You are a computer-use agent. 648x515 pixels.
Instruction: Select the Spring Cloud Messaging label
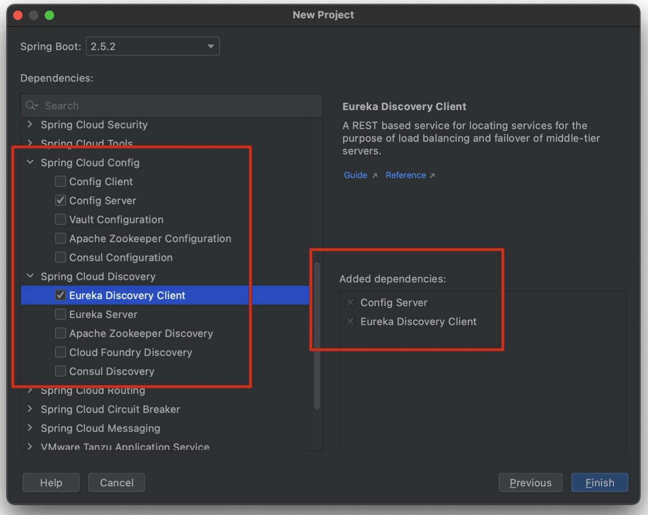point(100,428)
